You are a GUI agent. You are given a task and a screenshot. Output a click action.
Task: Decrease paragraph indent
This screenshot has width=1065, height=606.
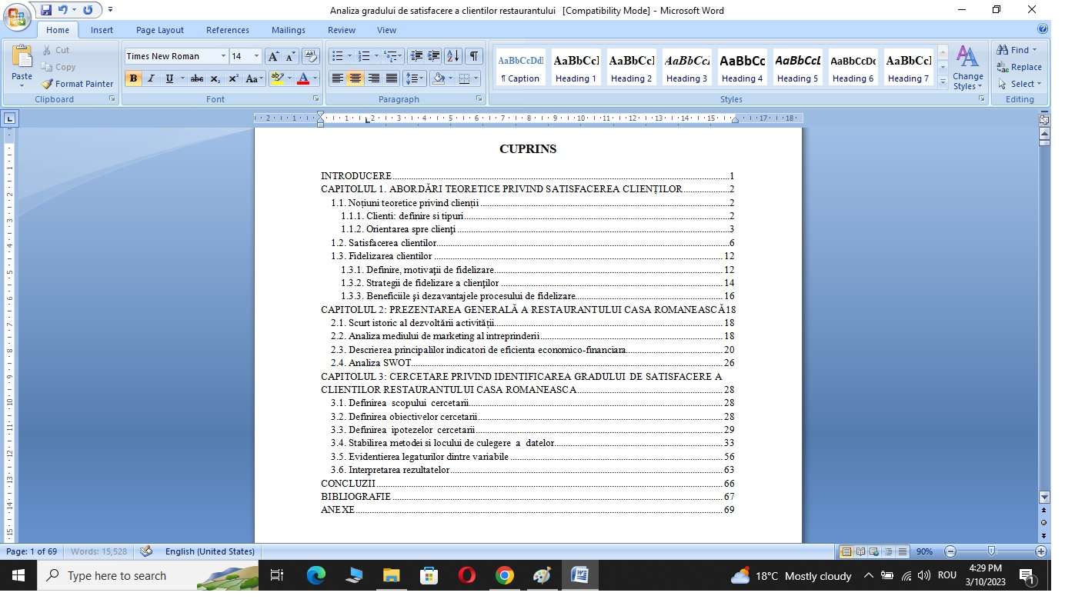416,56
